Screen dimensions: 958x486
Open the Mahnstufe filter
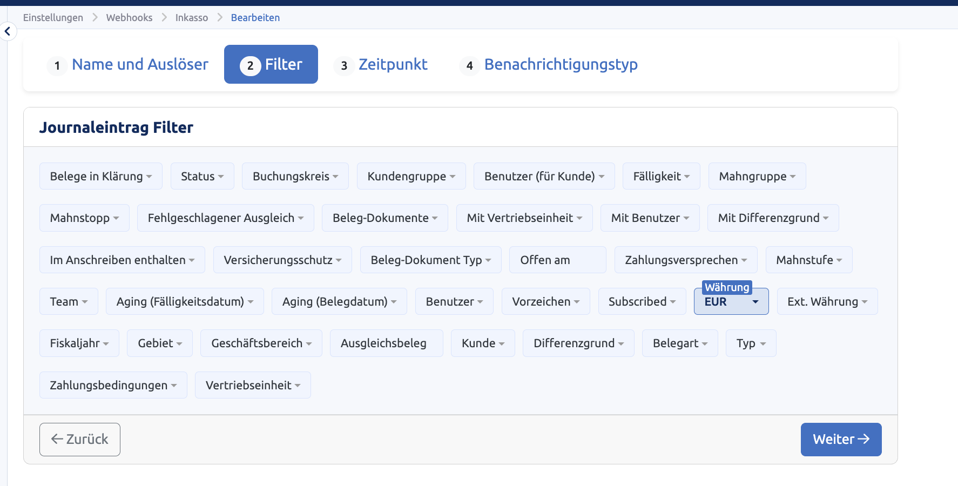809,260
